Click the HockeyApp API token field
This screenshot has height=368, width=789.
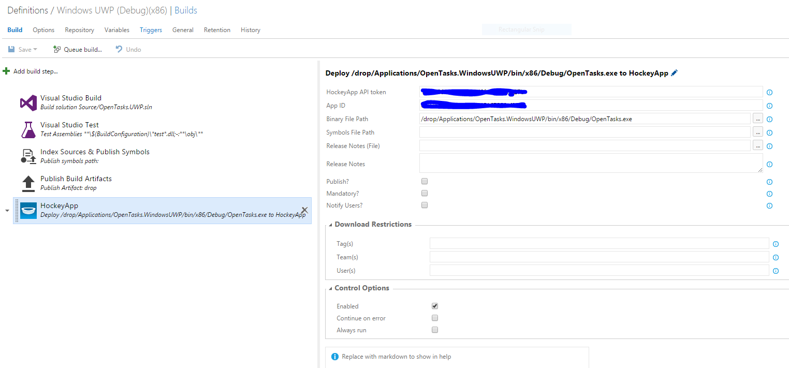pyautogui.click(x=591, y=92)
